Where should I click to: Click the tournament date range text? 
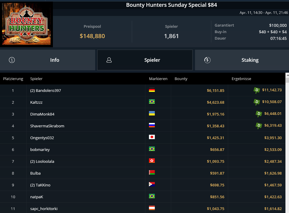264,12
